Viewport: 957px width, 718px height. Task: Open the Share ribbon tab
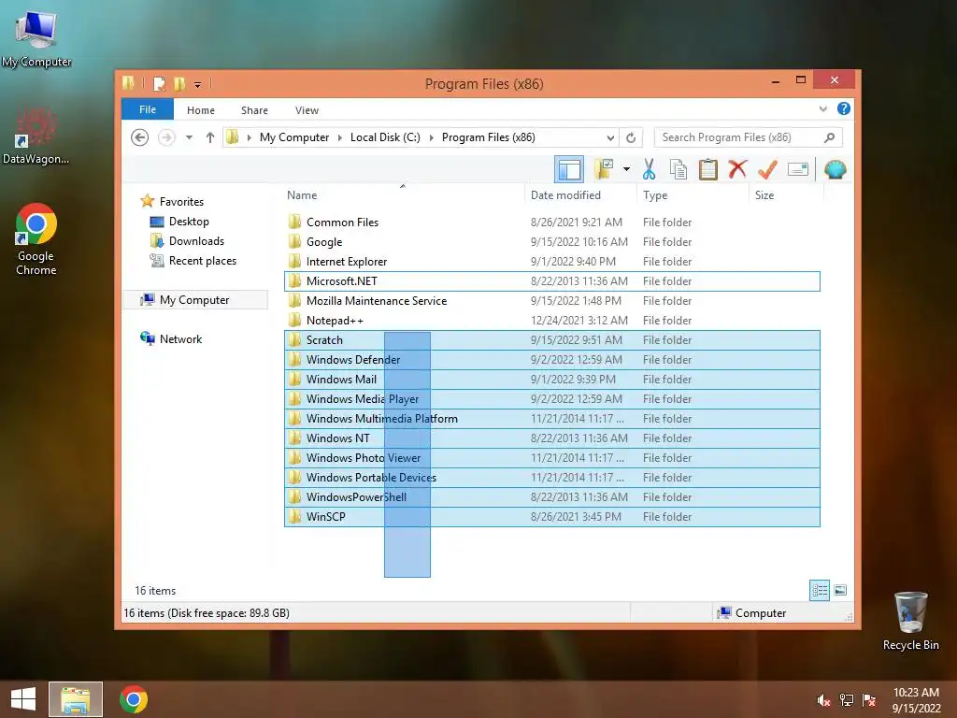(x=254, y=110)
